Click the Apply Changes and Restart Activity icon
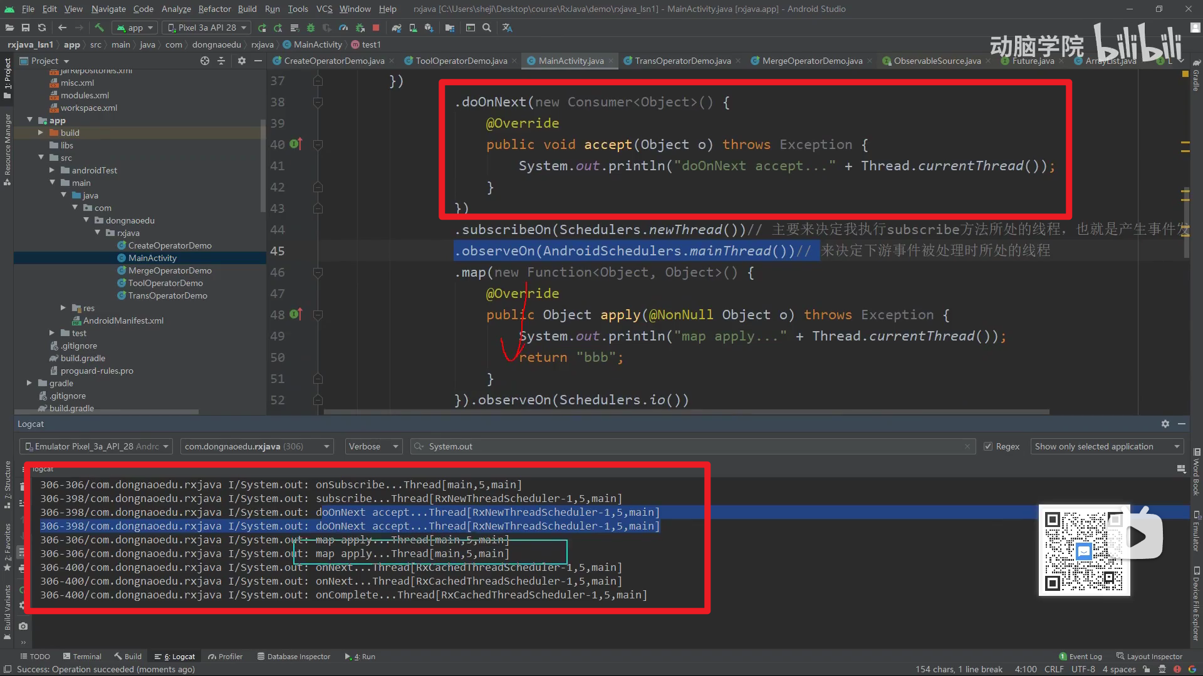This screenshot has width=1203, height=676. pyautogui.click(x=278, y=28)
